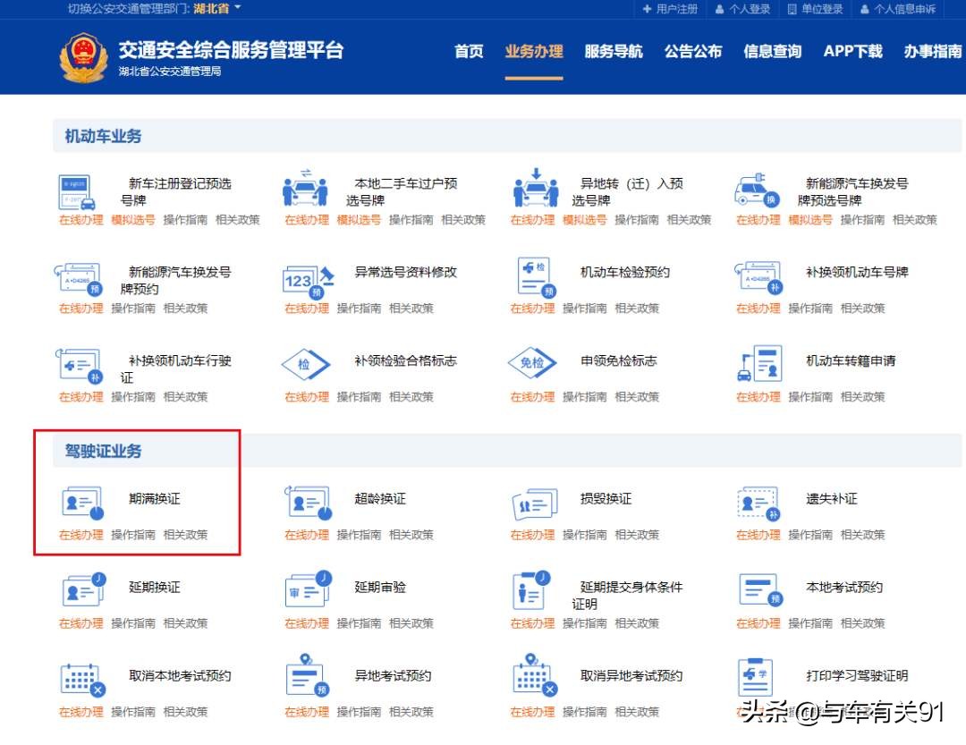The image size is (966, 745).
Task: Open 模拟选号 for 新车注册登记预选号牌
Action: 132,218
